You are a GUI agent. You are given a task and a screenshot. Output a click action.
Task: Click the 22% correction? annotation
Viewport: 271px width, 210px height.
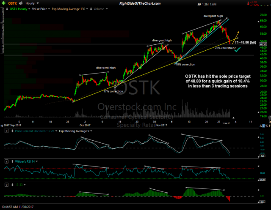coord(225,48)
